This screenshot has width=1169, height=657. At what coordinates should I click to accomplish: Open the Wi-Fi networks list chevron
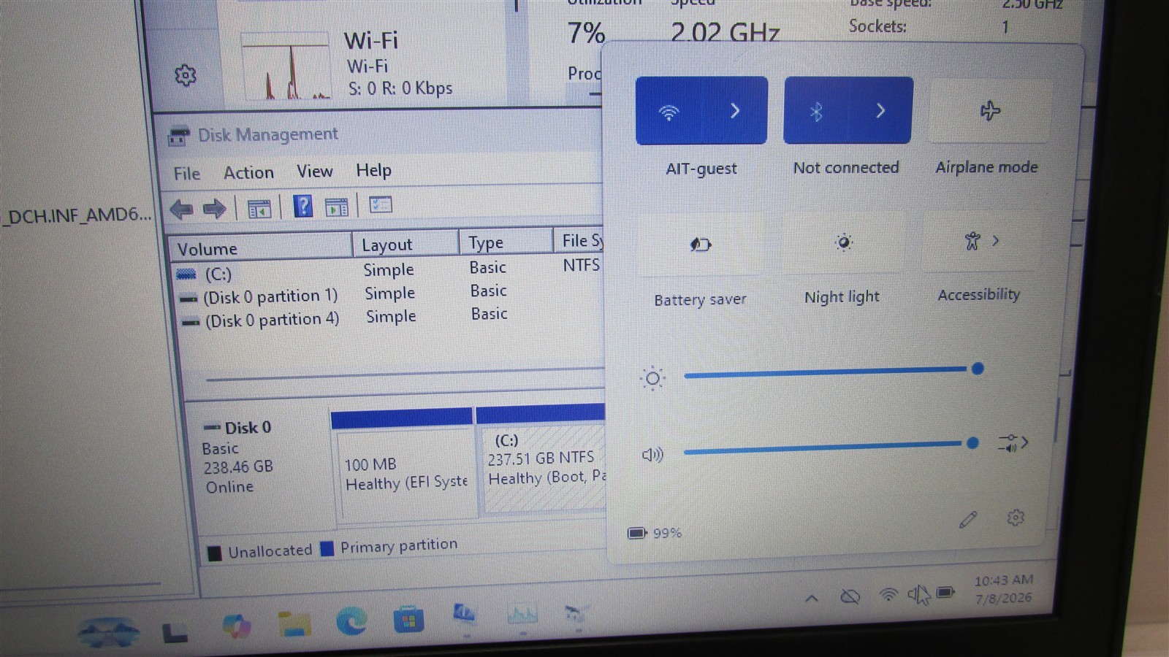[x=735, y=111]
